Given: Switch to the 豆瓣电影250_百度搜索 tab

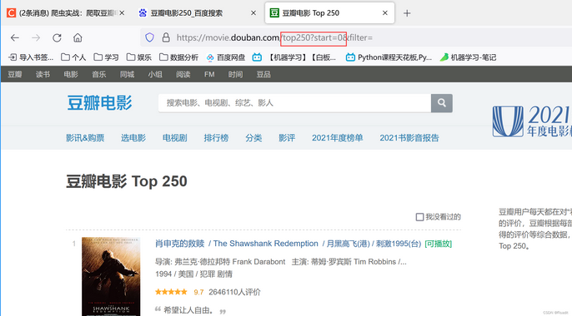Looking at the screenshot, I should pyautogui.click(x=197, y=13).
